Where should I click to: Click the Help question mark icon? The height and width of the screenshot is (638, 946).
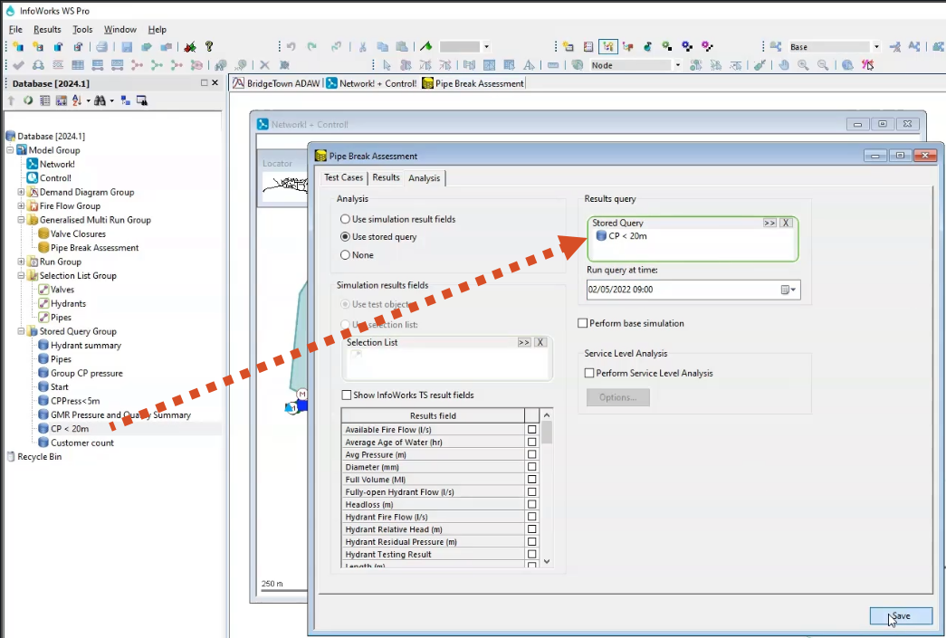point(209,46)
